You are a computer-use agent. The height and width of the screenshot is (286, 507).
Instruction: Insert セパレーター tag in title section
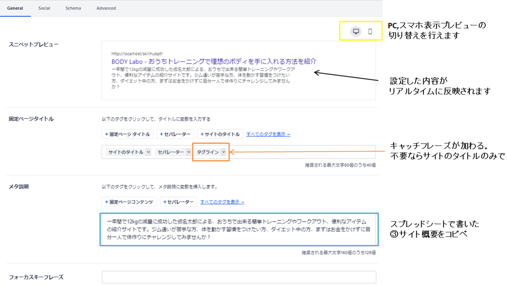tap(175, 134)
